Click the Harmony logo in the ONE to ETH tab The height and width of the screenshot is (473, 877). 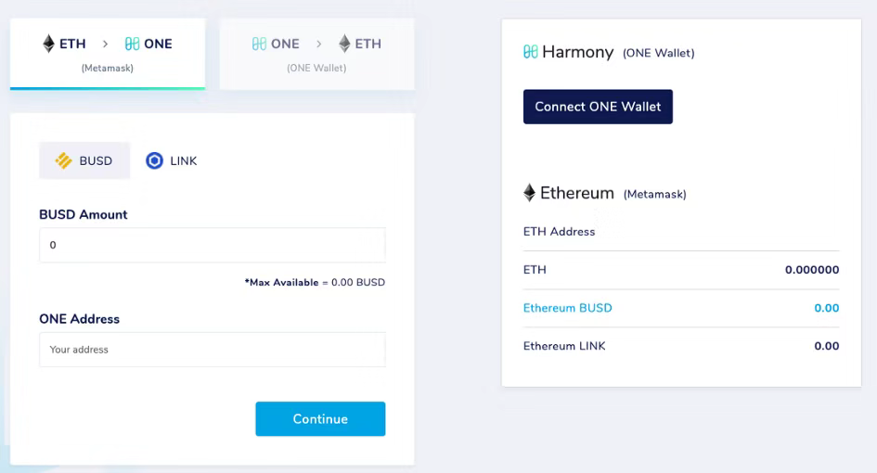pyautogui.click(x=259, y=44)
